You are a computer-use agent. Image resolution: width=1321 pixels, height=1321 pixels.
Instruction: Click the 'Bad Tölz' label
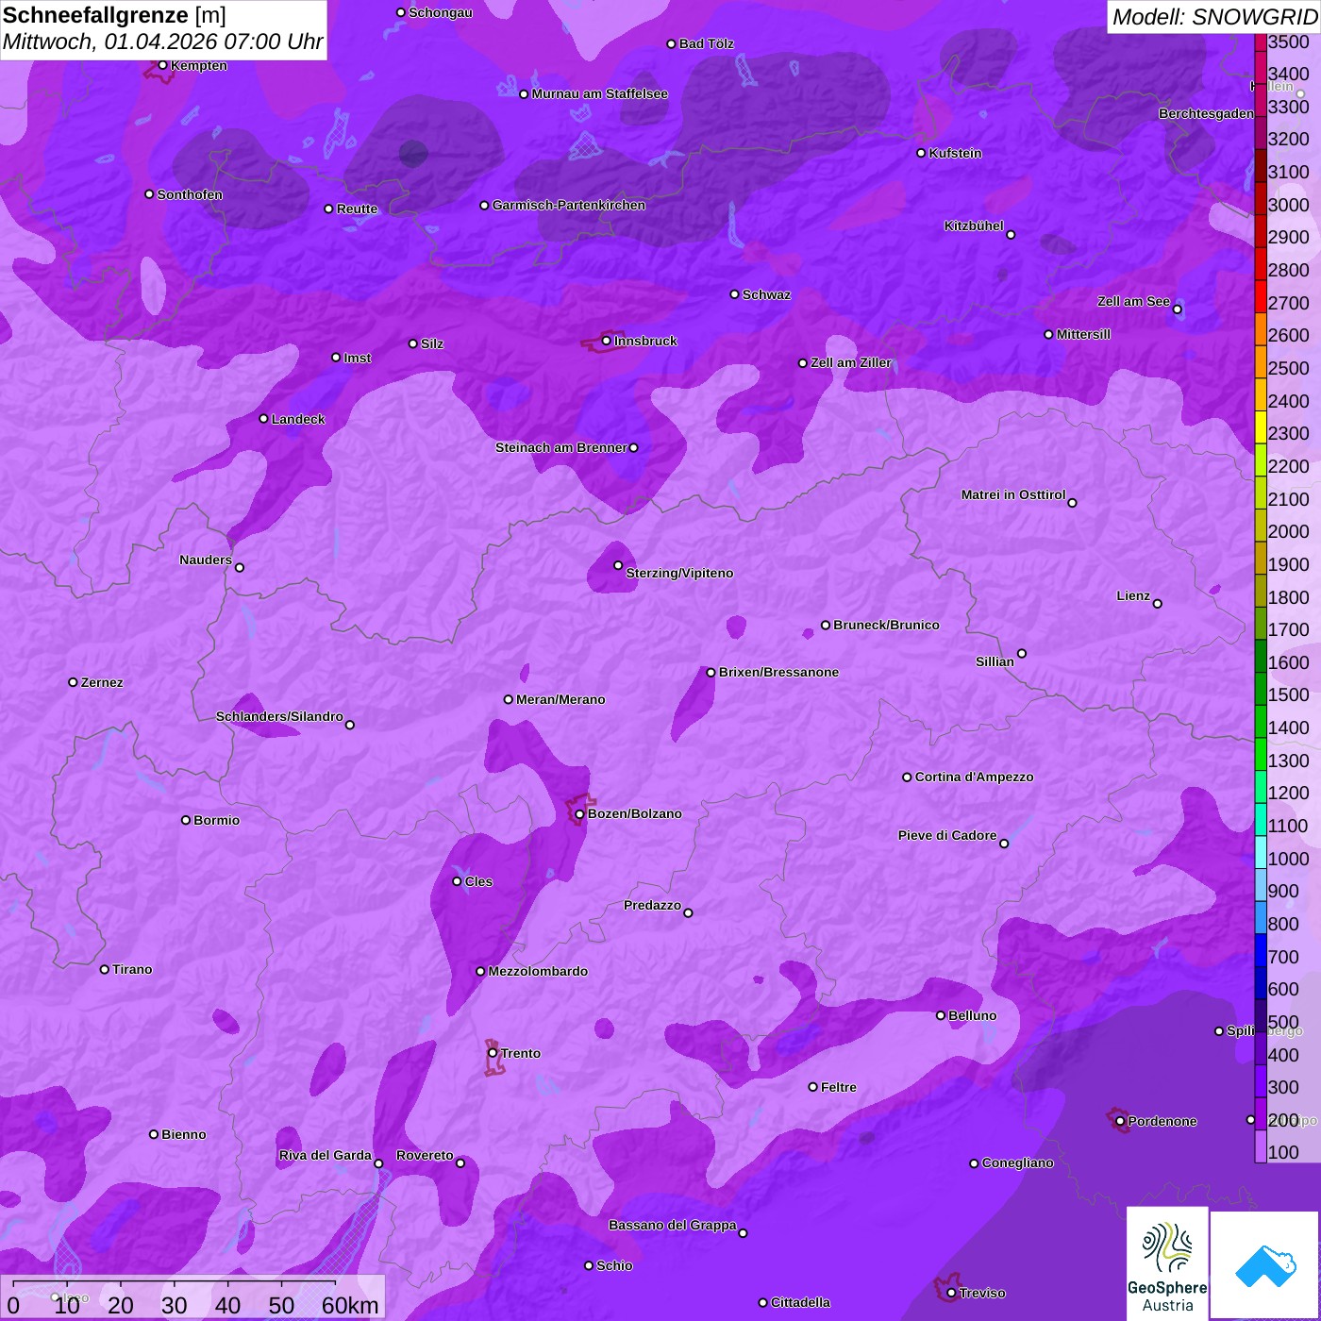[x=707, y=43]
